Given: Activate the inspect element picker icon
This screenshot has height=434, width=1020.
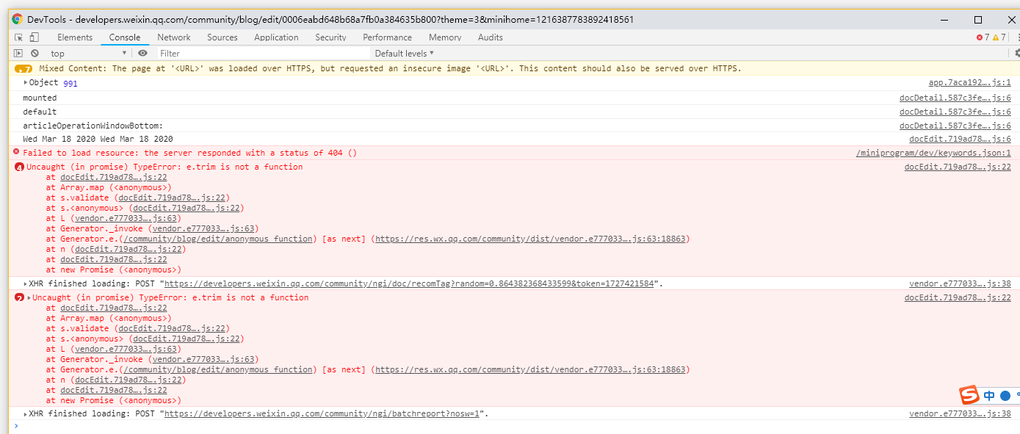Looking at the screenshot, I should (19, 37).
